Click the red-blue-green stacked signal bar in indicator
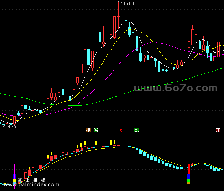 tap(189, 174)
